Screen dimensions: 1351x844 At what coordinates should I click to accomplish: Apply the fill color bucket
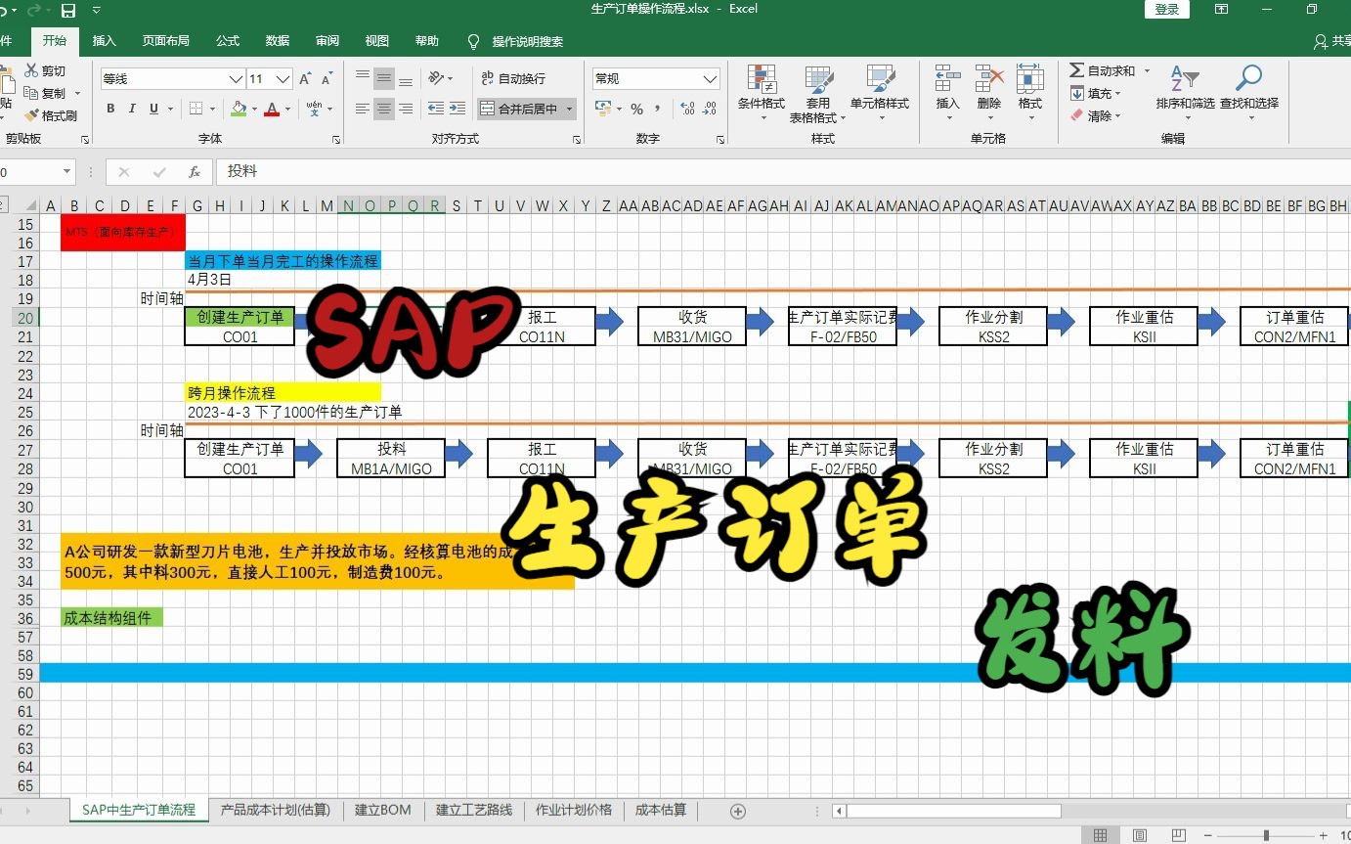[x=239, y=109]
